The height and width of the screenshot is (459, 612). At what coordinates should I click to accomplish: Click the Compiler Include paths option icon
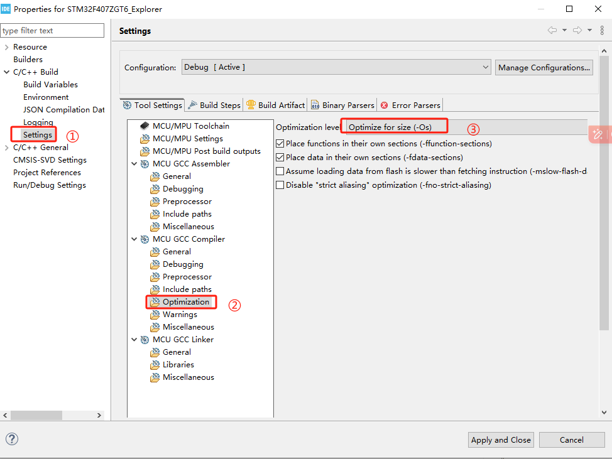pyautogui.click(x=155, y=289)
